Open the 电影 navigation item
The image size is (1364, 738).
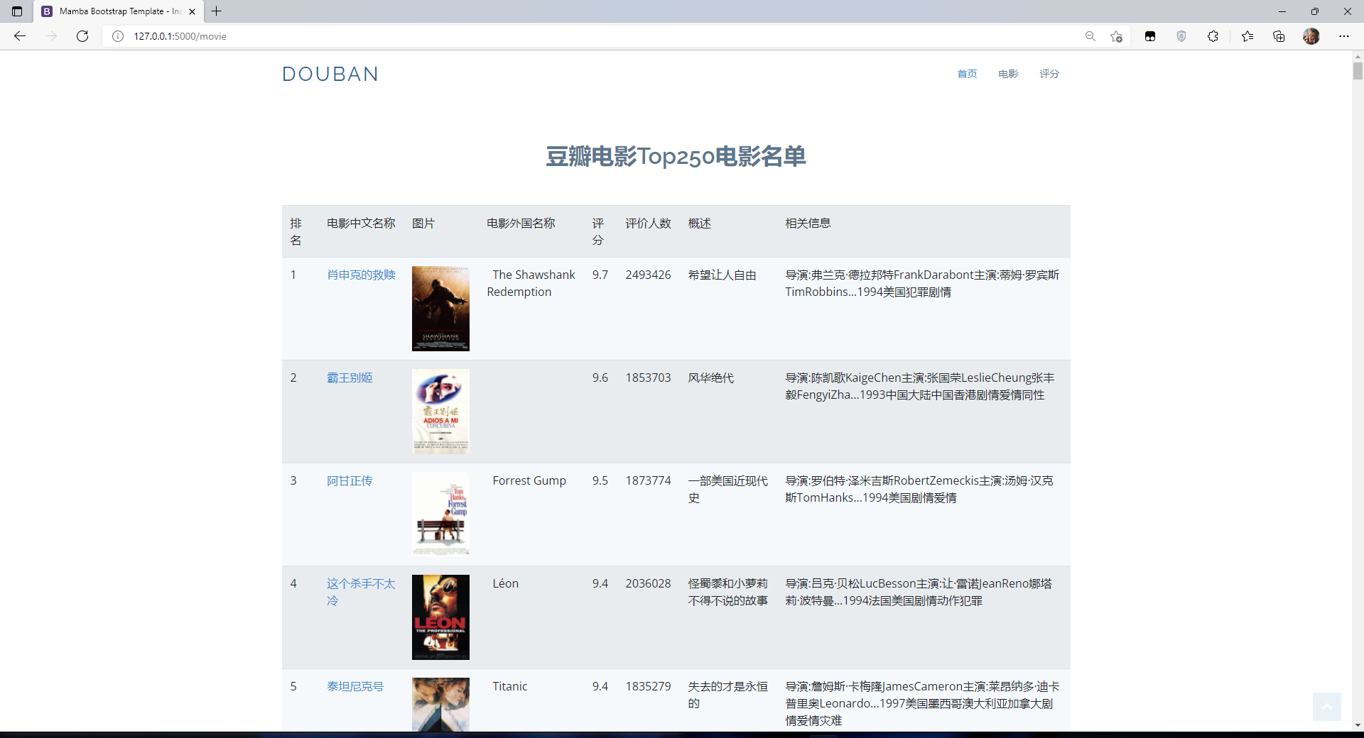click(1007, 74)
